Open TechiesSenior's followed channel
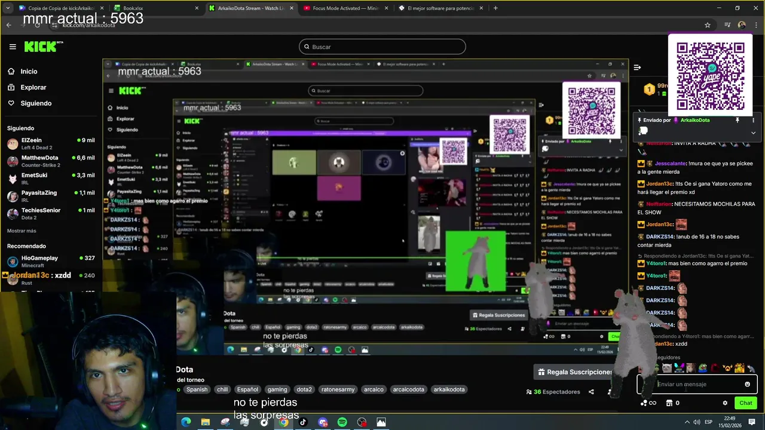This screenshot has height=430, width=765. [x=50, y=213]
